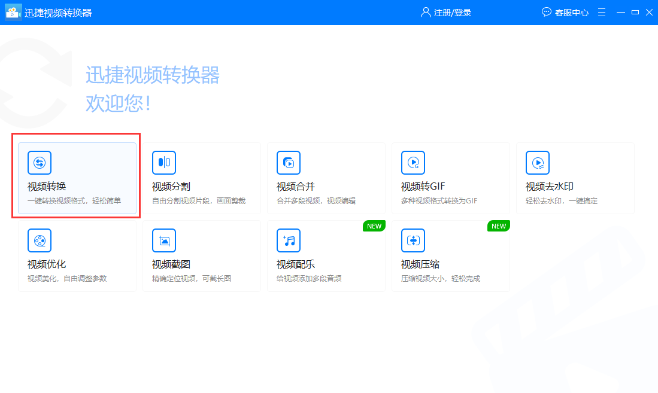Click description 自由分割视频片段，画面剪裁

point(199,201)
